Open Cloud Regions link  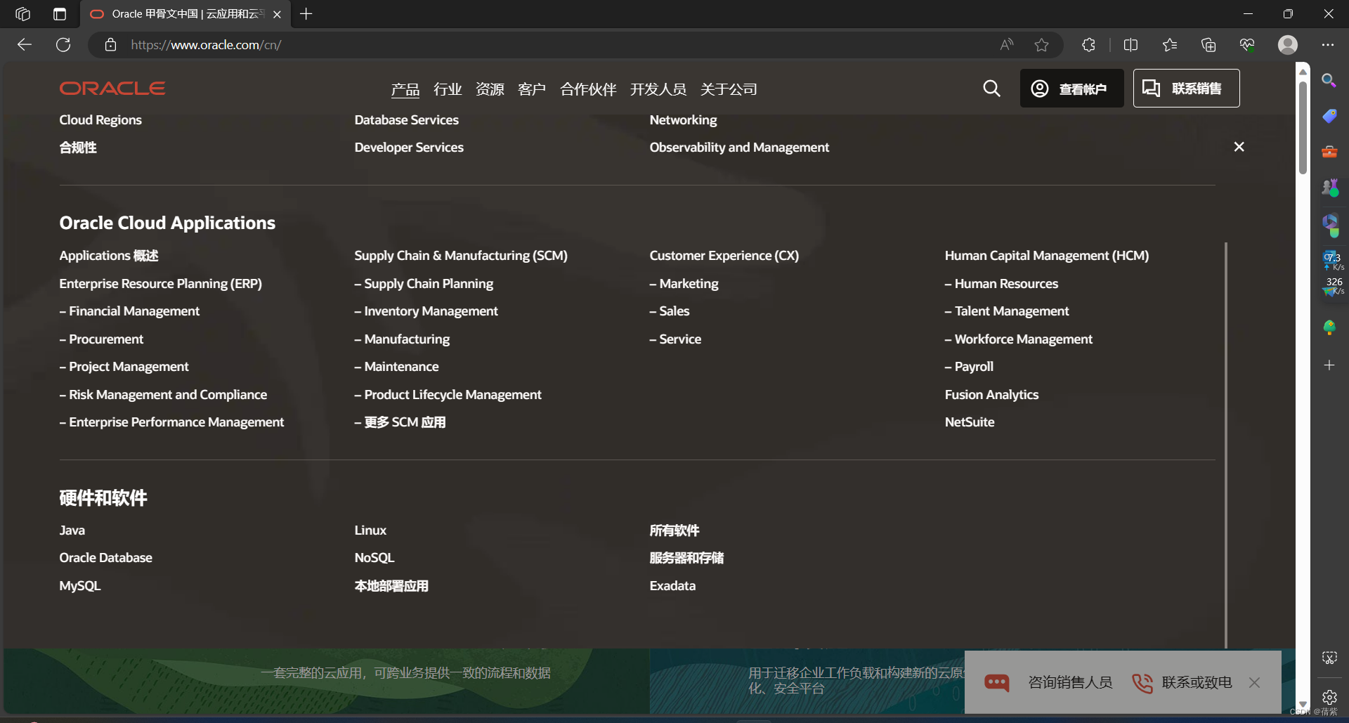(100, 120)
